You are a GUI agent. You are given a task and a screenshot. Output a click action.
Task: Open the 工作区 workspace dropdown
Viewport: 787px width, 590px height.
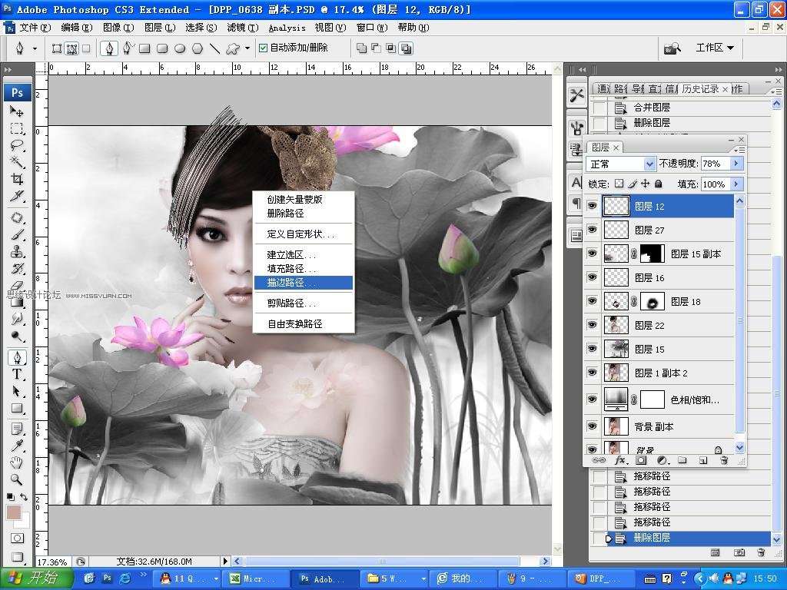coord(715,48)
